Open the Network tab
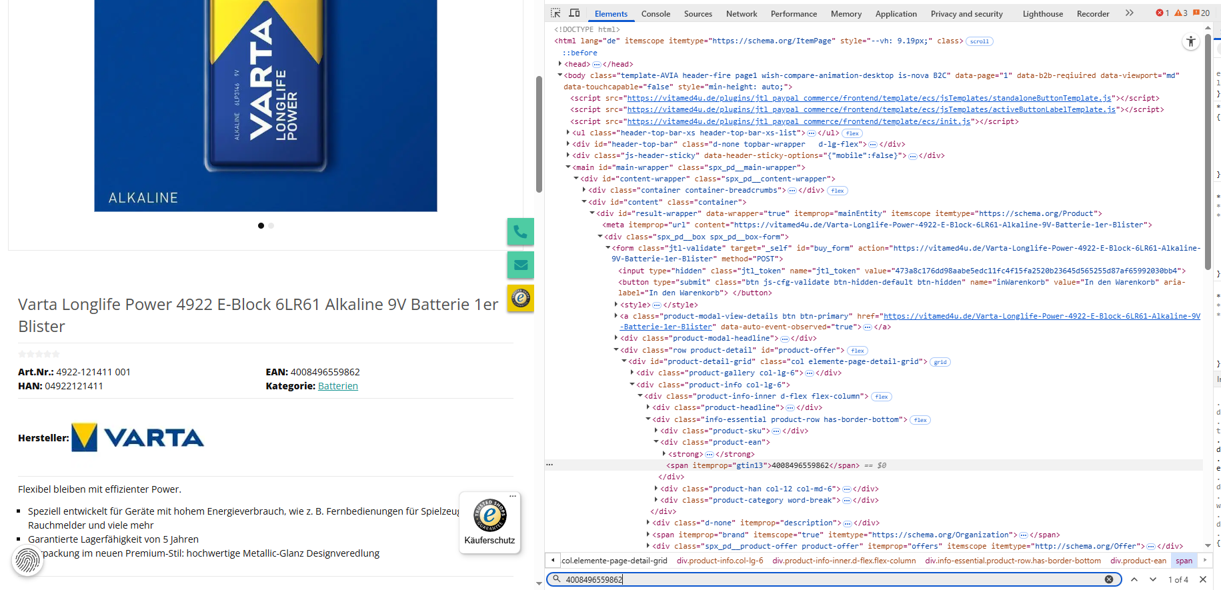1221x590 pixels. click(x=742, y=13)
